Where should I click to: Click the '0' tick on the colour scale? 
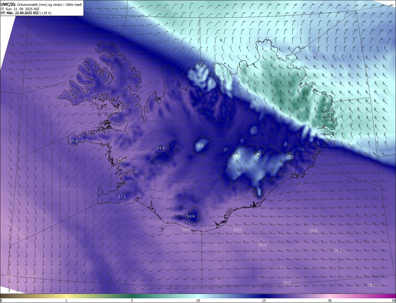[x=1, y=301]
